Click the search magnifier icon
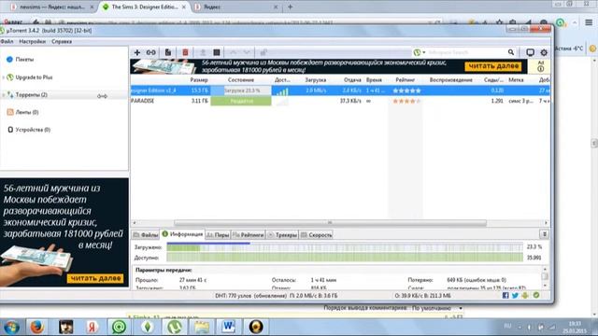This screenshot has width=598, height=336. click(x=511, y=52)
